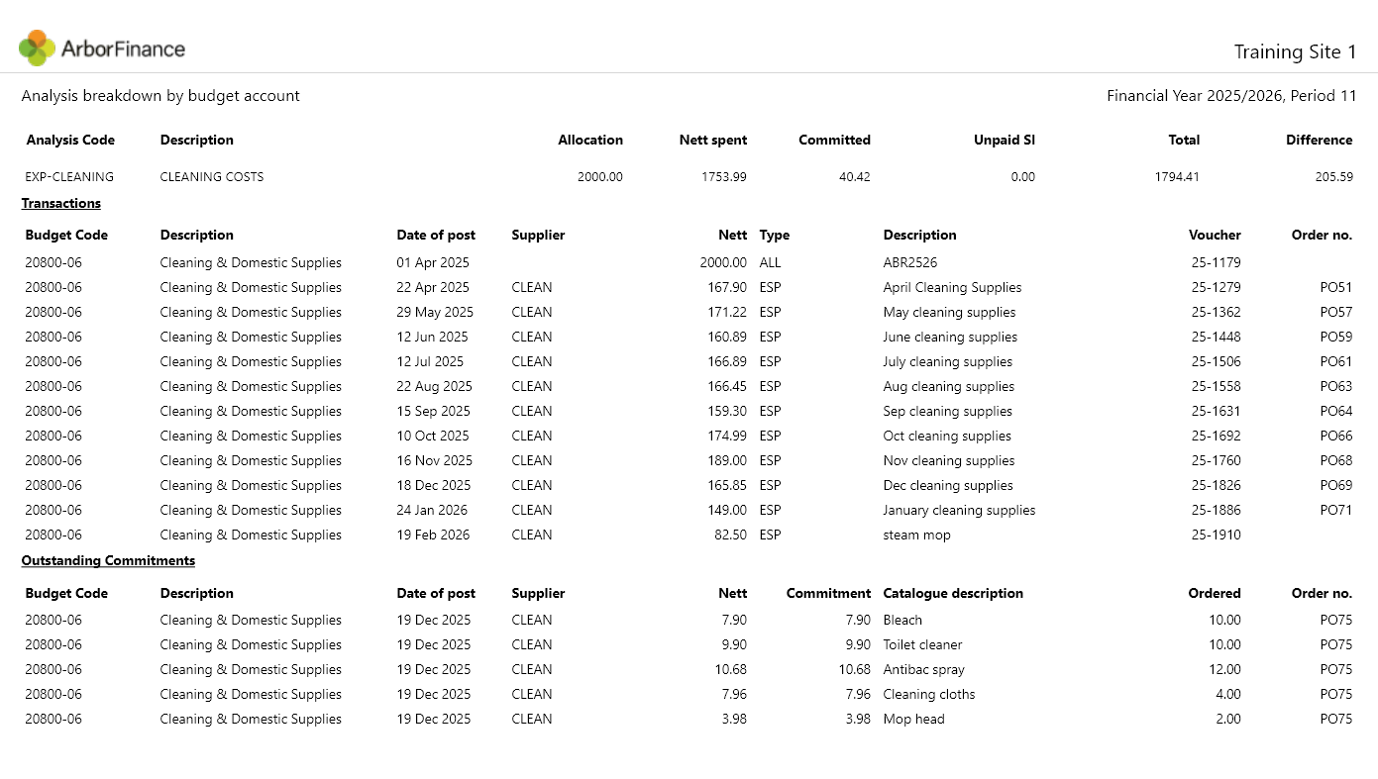Click the Nett amount 189.00
1378x779 pixels.
coord(728,460)
